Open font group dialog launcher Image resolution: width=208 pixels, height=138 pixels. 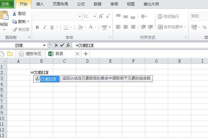[110, 37]
